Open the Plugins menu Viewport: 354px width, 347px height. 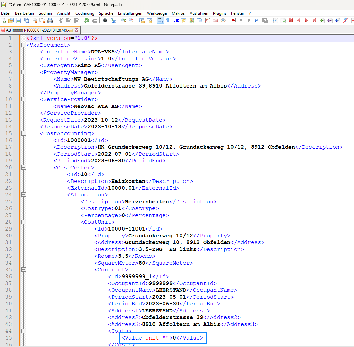(220, 13)
